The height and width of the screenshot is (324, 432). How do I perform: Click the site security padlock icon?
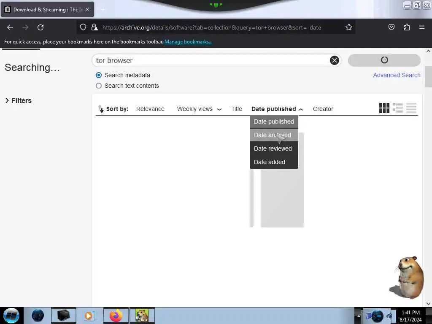click(x=94, y=27)
